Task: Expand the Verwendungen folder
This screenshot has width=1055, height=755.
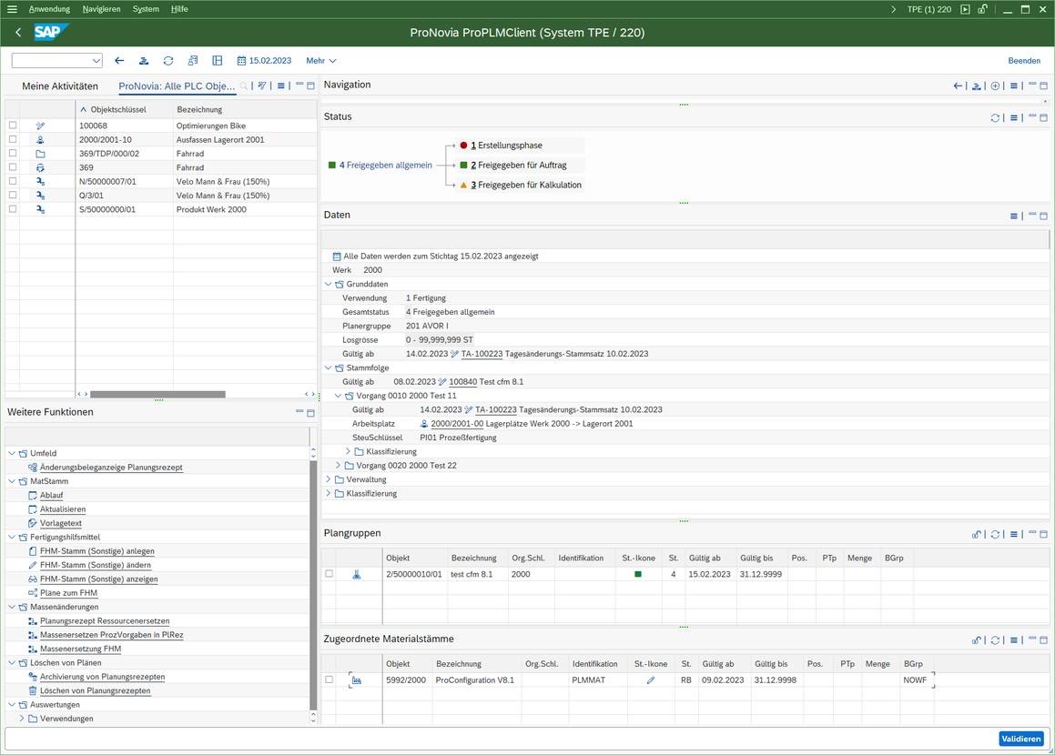Action: coord(22,719)
